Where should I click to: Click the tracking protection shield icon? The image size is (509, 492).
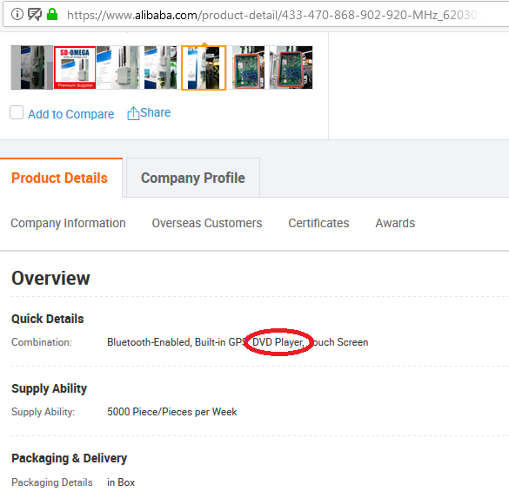point(35,14)
